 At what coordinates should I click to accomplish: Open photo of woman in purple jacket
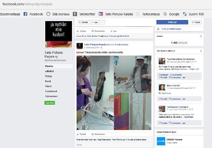coord(95,93)
